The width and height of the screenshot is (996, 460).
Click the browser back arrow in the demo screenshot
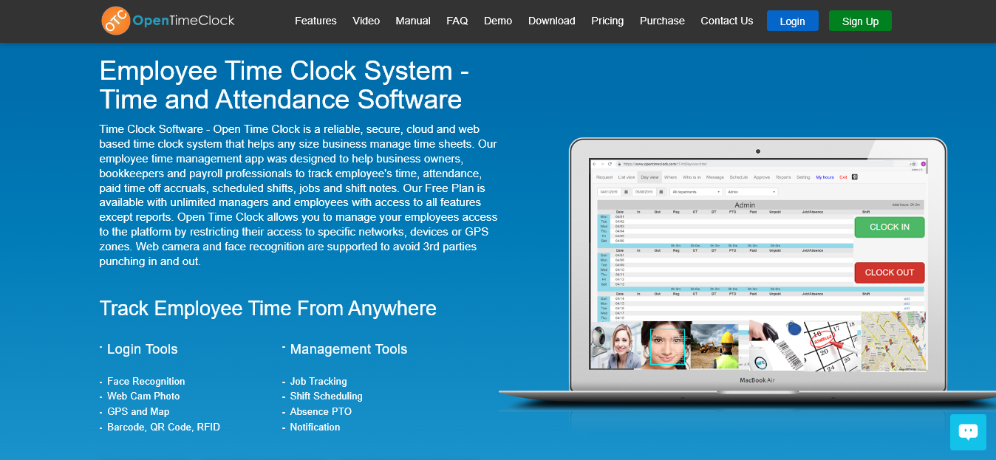click(594, 163)
